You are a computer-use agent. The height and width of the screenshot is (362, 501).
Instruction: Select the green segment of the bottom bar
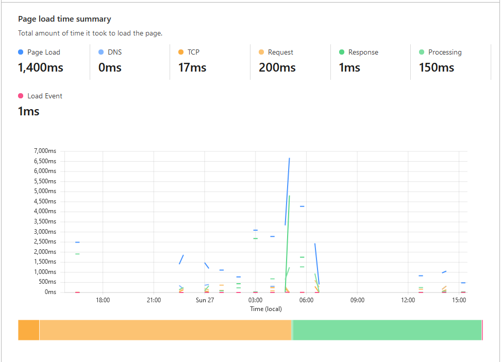[x=387, y=330]
